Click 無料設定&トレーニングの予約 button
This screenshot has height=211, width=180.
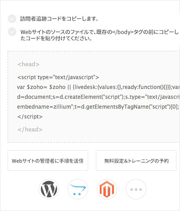[136, 160]
